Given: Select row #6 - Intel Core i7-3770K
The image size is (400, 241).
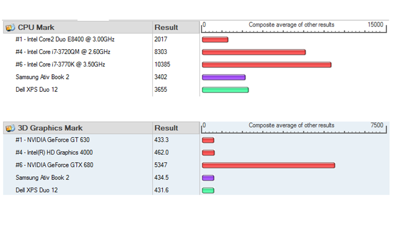Looking at the screenshot, I should click(60, 64).
